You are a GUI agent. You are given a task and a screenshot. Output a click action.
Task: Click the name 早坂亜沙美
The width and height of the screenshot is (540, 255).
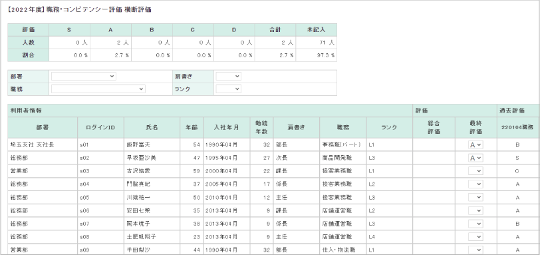click(x=141, y=158)
